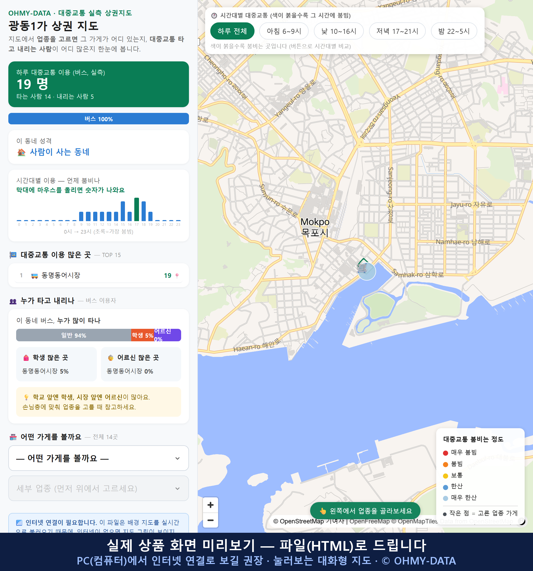Toggle the map attribution info button

tap(522, 521)
